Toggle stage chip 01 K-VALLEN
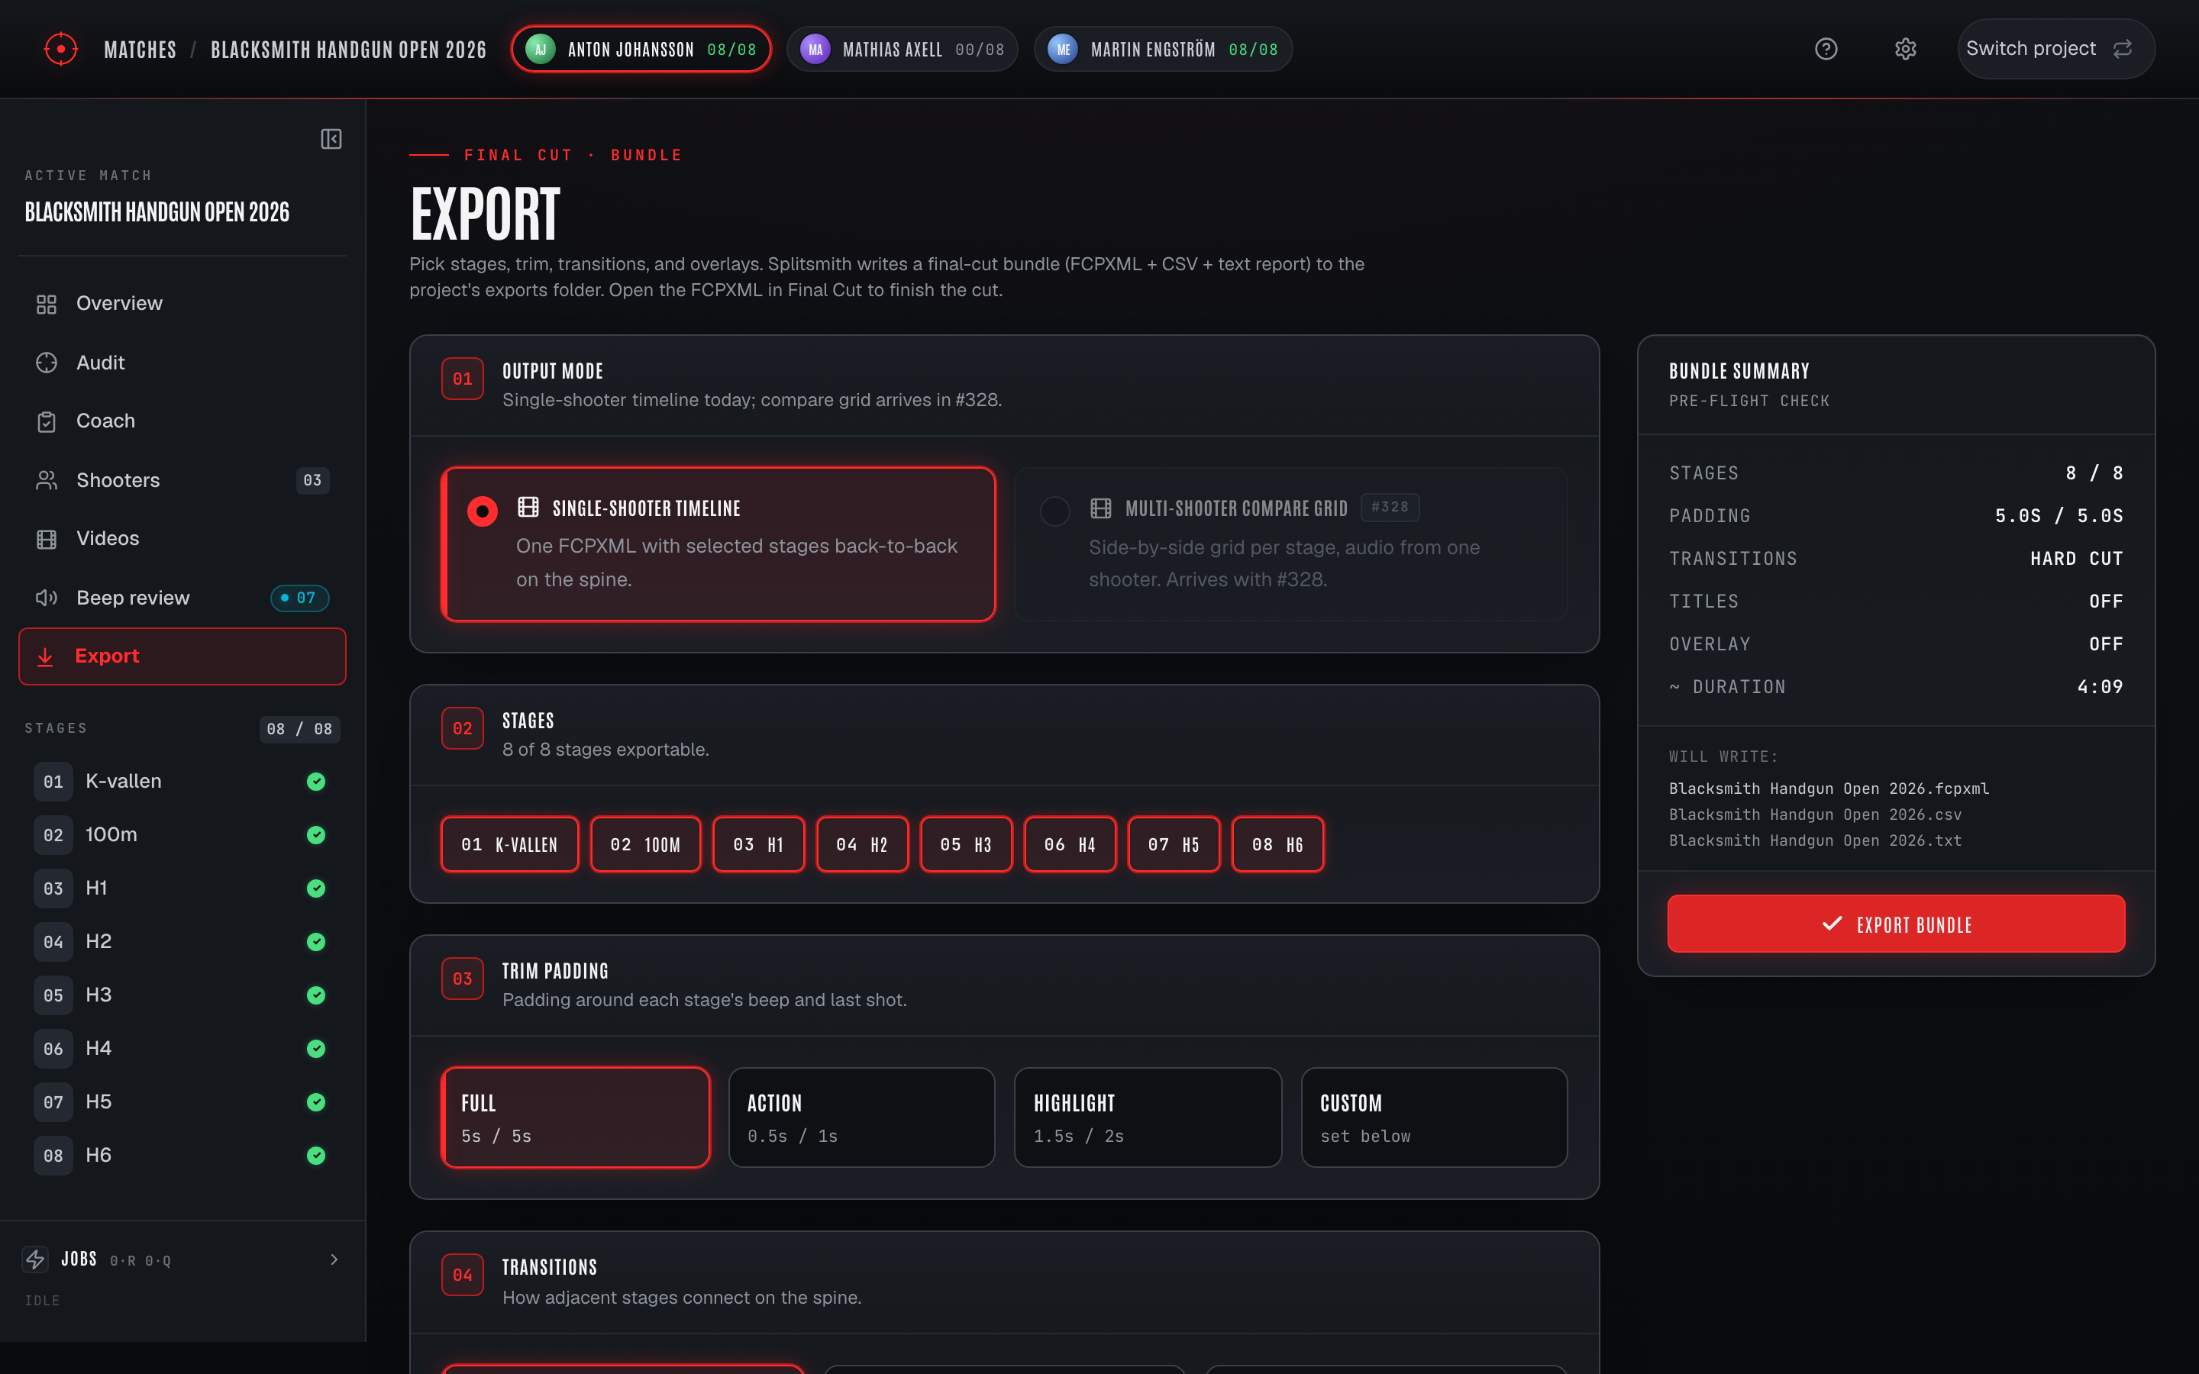This screenshot has height=1374, width=2199. coord(510,844)
